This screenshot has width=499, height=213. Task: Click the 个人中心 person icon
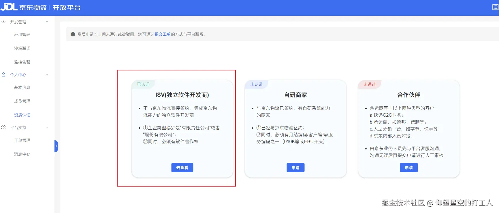3,74
